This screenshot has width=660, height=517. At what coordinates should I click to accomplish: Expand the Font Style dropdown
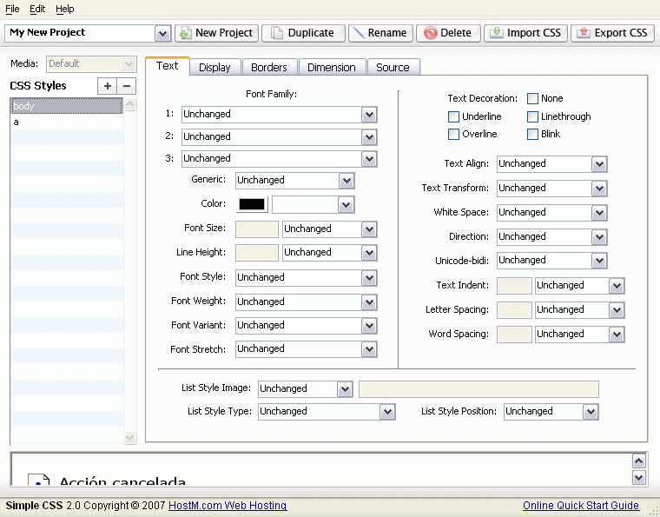pyautogui.click(x=369, y=278)
